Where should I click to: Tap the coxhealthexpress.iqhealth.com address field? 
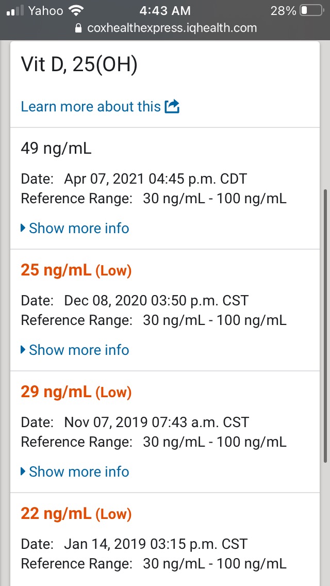(x=172, y=28)
